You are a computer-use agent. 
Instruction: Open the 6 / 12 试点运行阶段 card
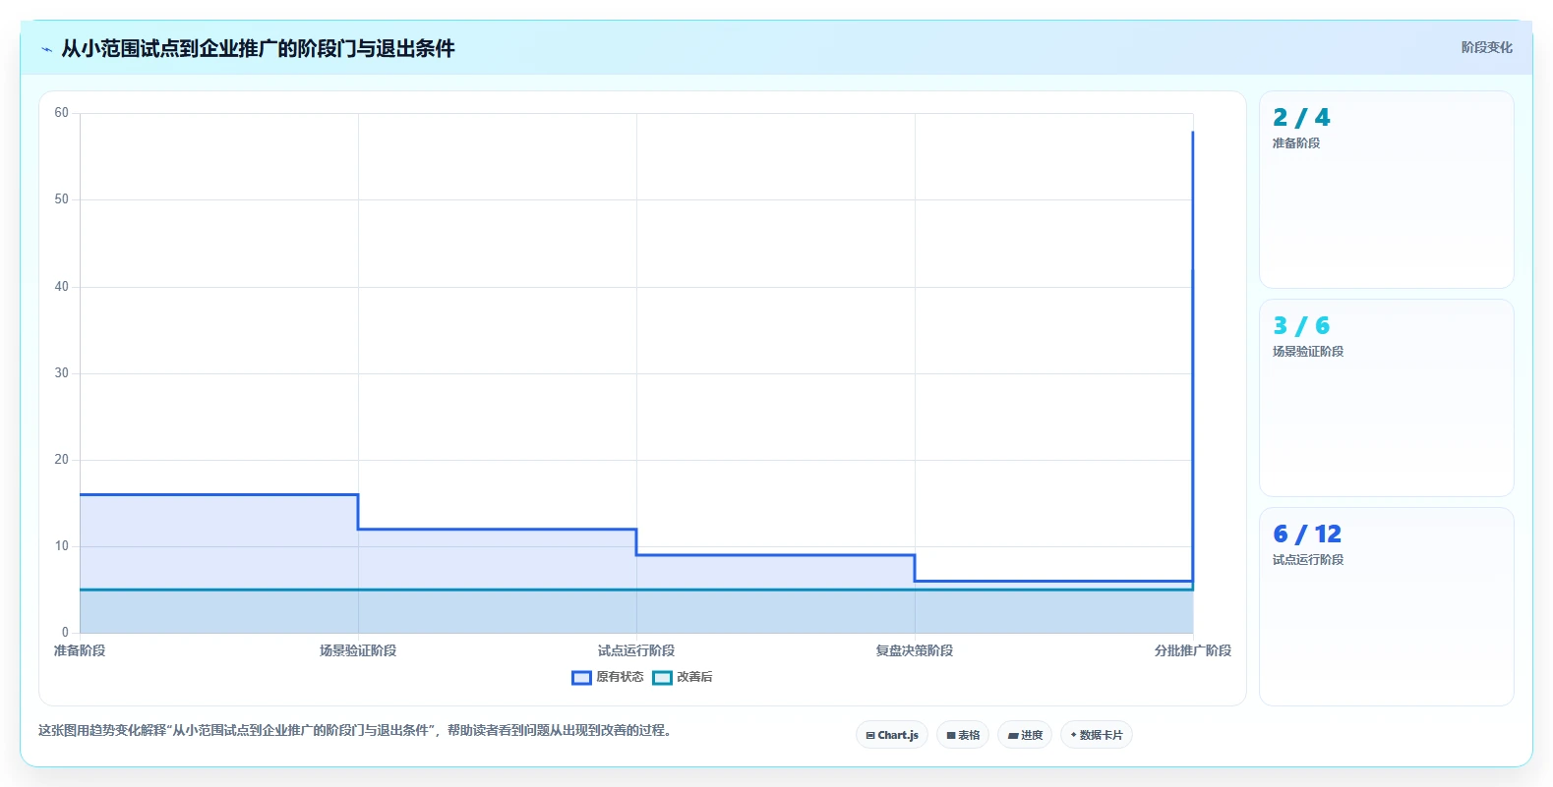click(x=1387, y=606)
